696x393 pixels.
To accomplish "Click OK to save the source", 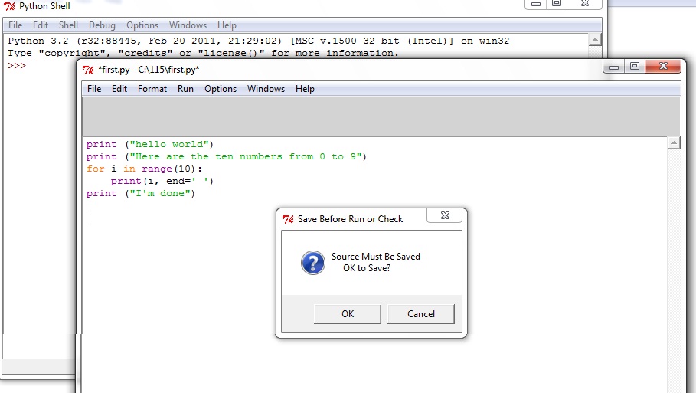I will point(347,314).
